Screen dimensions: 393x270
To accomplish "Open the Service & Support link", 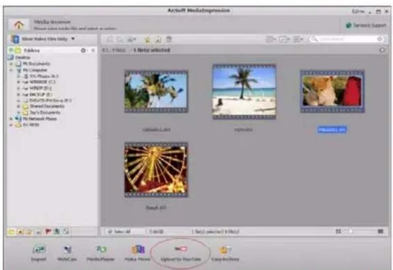I will click(x=366, y=26).
